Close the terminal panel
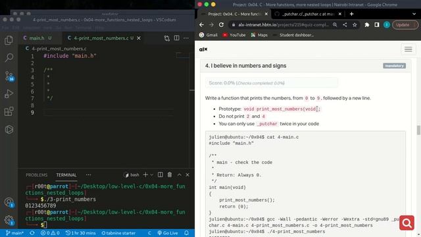Viewport: 421px width, 237px height. click(x=187, y=175)
